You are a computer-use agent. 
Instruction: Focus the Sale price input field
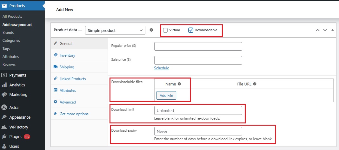click(x=198, y=60)
